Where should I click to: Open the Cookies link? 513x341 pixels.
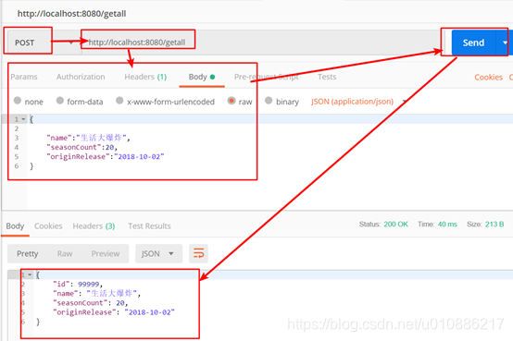tap(489, 77)
